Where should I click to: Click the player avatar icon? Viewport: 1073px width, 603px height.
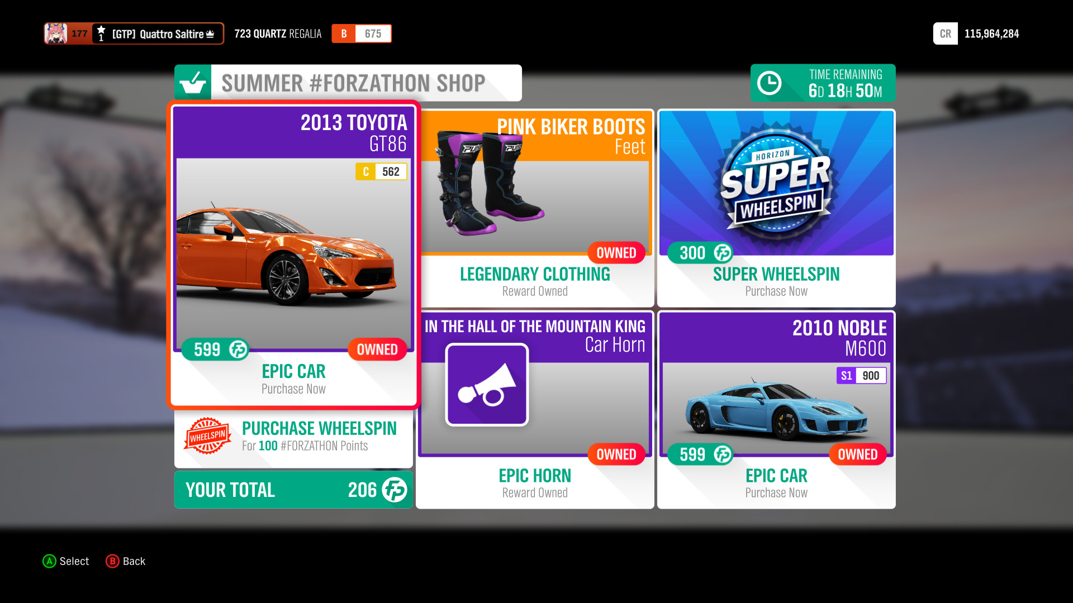pos(56,33)
